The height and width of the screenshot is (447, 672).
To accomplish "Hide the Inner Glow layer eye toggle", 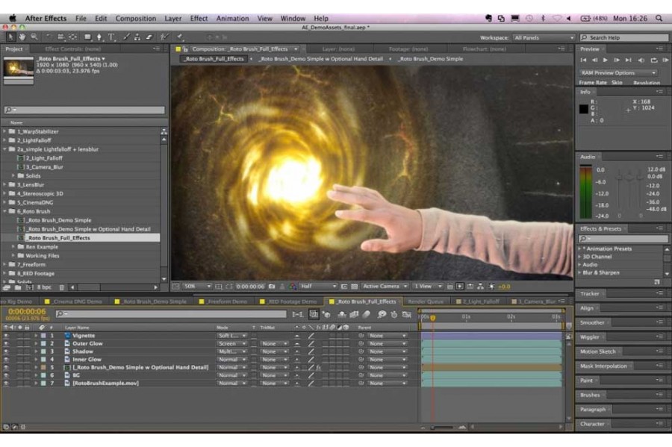I will click(x=6, y=359).
